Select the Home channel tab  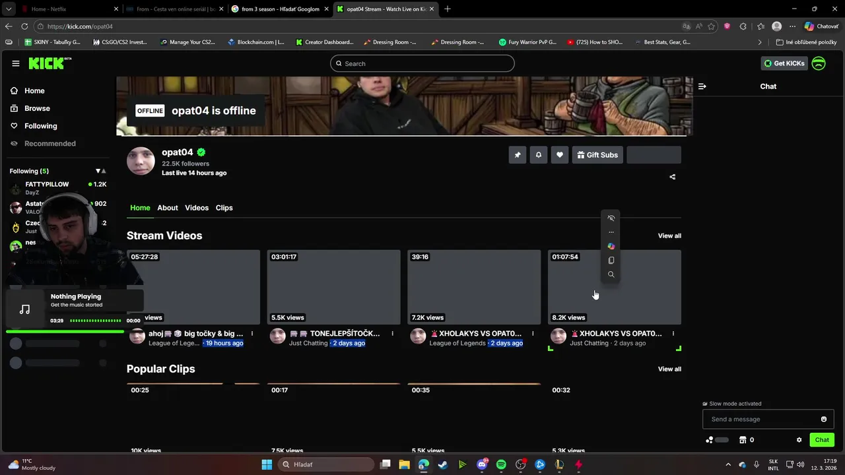point(140,208)
